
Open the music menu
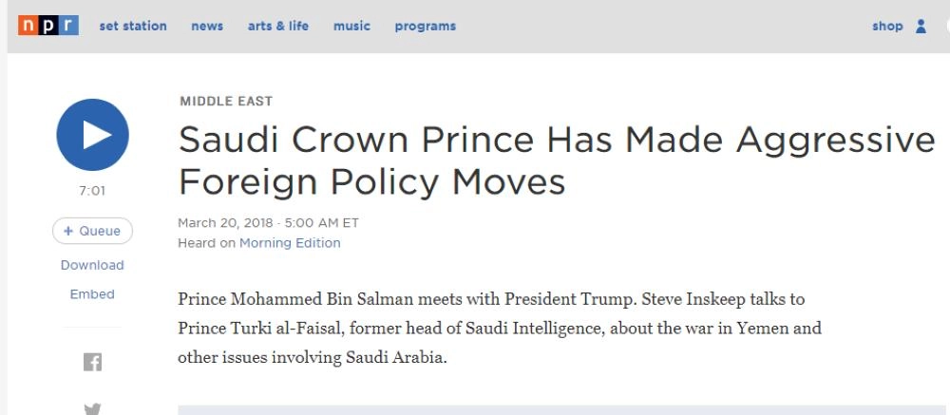tap(351, 27)
